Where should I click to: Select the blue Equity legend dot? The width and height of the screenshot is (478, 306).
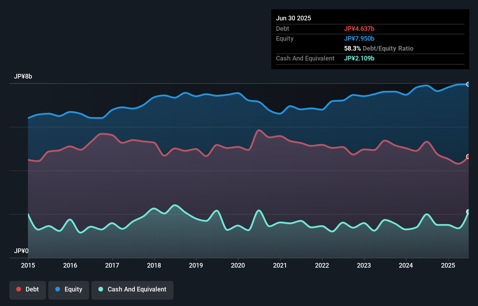click(x=58, y=289)
